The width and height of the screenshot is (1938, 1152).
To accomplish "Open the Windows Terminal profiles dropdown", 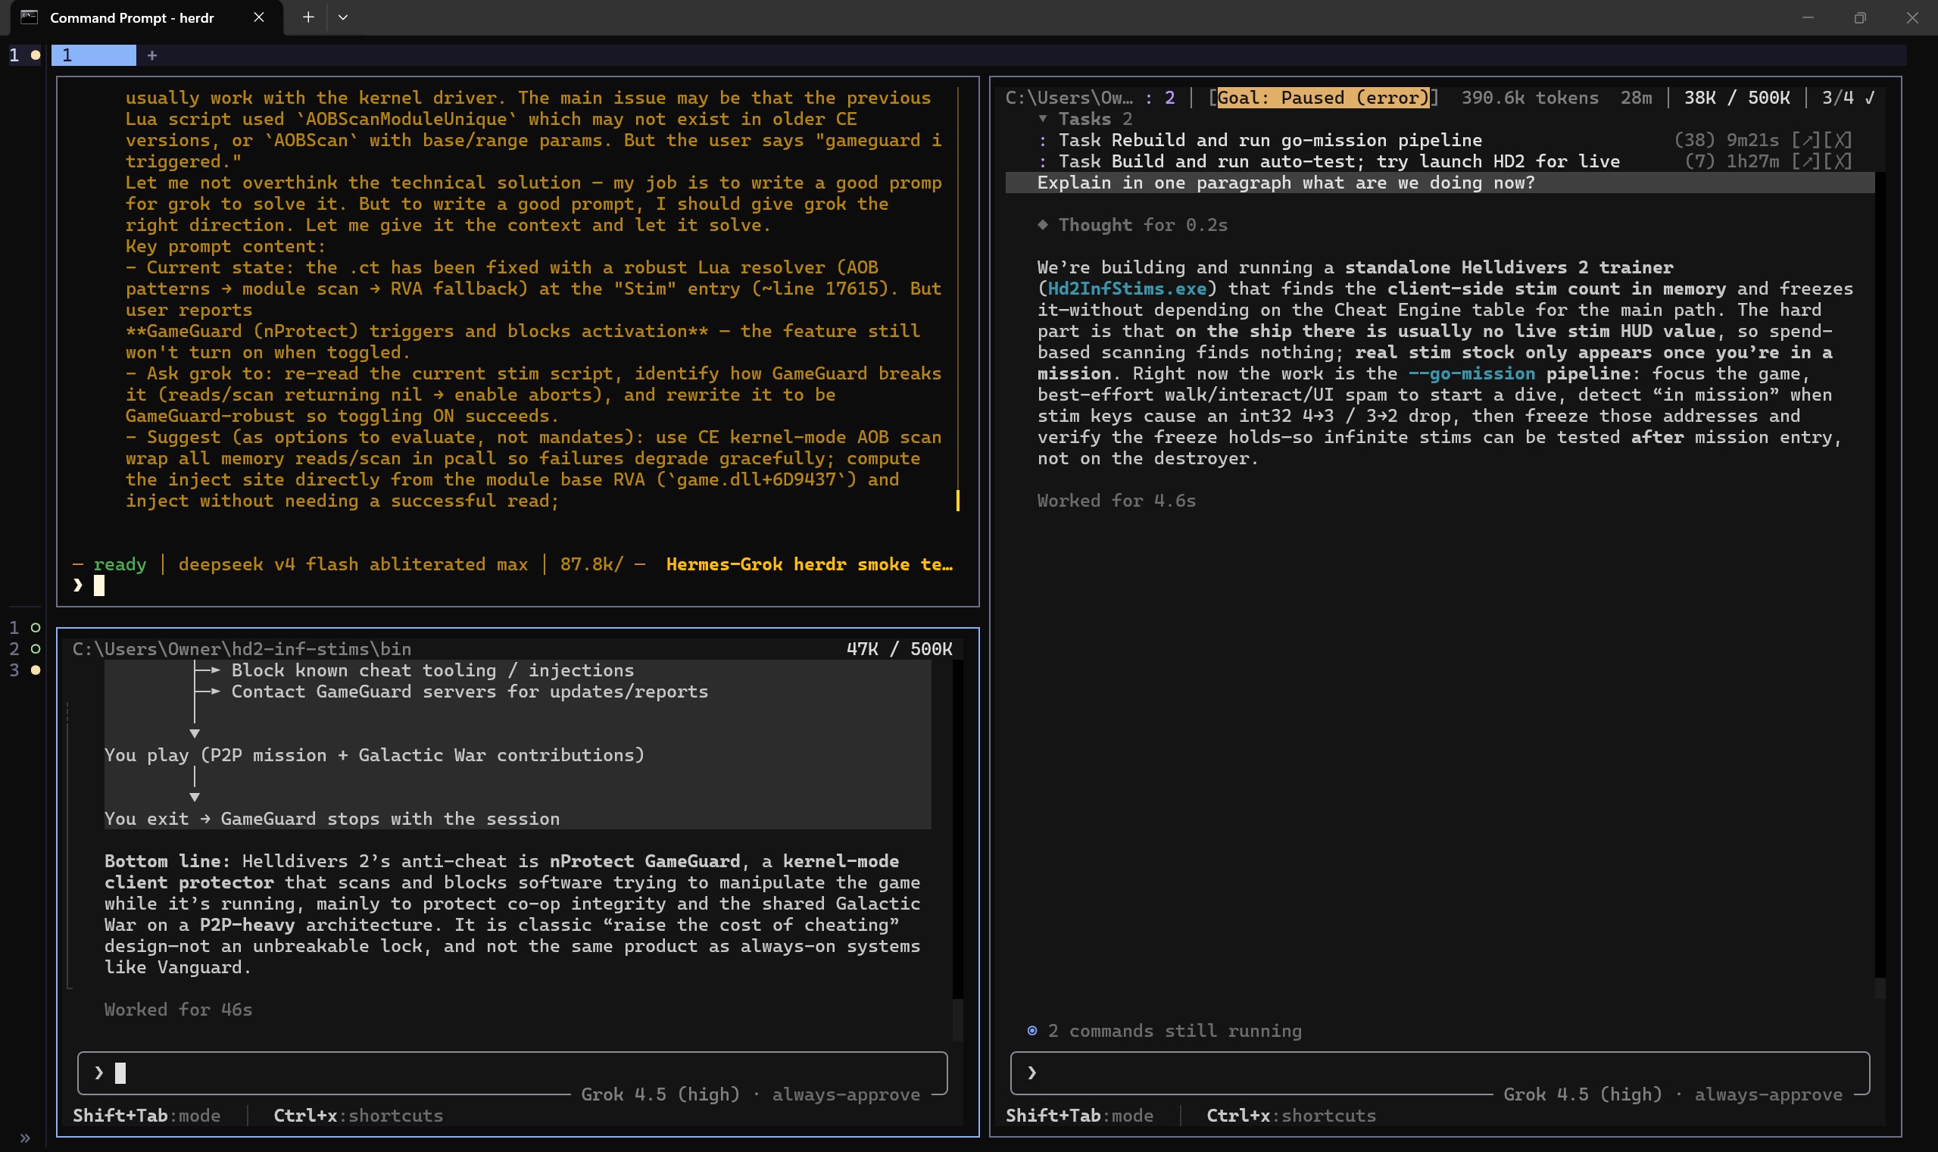I will pos(343,17).
